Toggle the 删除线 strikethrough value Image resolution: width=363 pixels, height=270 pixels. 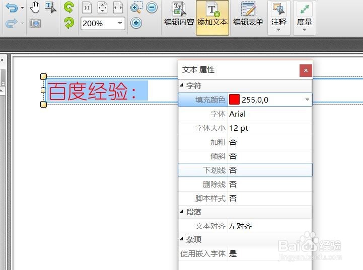click(270, 184)
